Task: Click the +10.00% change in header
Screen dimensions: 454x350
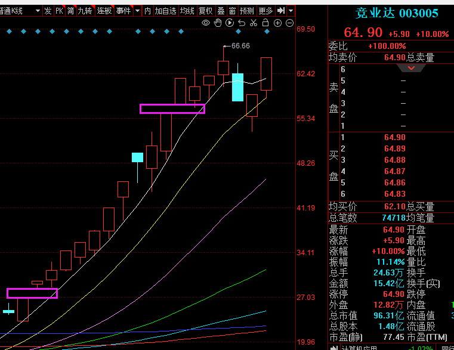Action: pyautogui.click(x=433, y=34)
